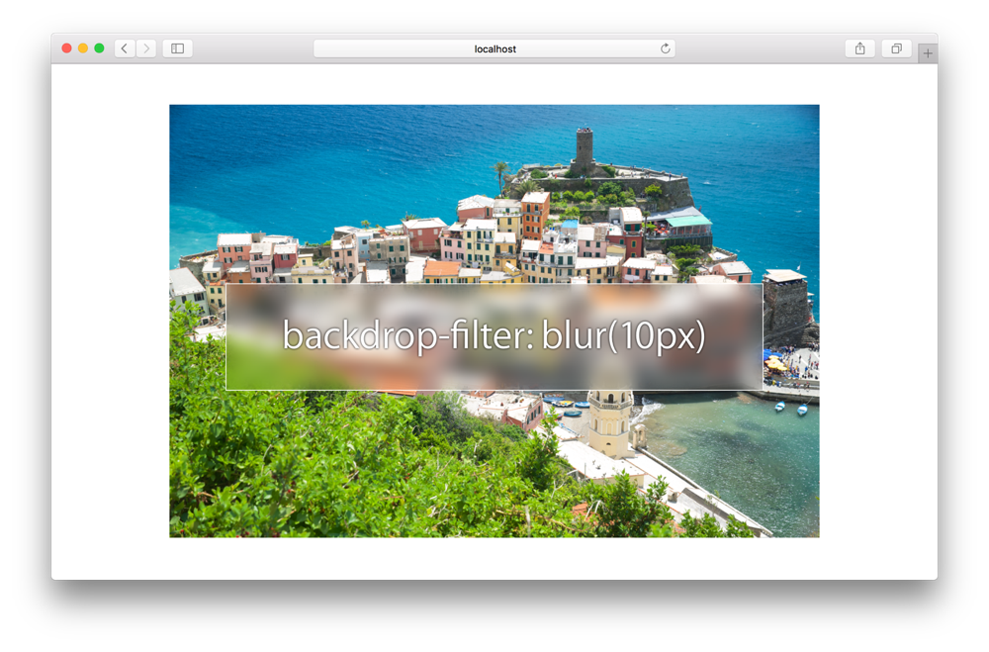
Task: Reload the localhost page
Action: point(666,48)
